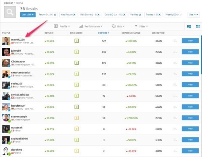Open raphaellairini username link
Screen dimensions: 202x157
pos(20,139)
